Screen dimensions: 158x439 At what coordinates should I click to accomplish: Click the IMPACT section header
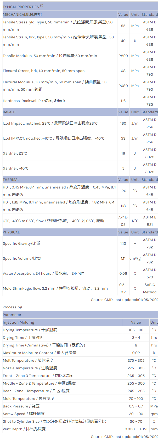pos(9,112)
